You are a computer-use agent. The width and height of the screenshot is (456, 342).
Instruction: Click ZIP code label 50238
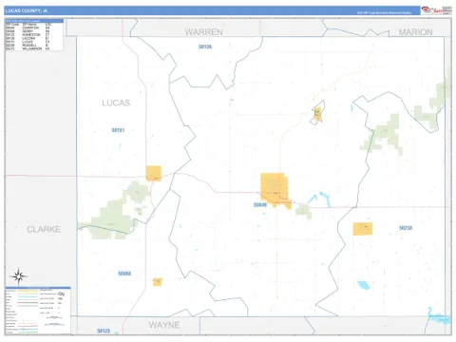click(406, 228)
